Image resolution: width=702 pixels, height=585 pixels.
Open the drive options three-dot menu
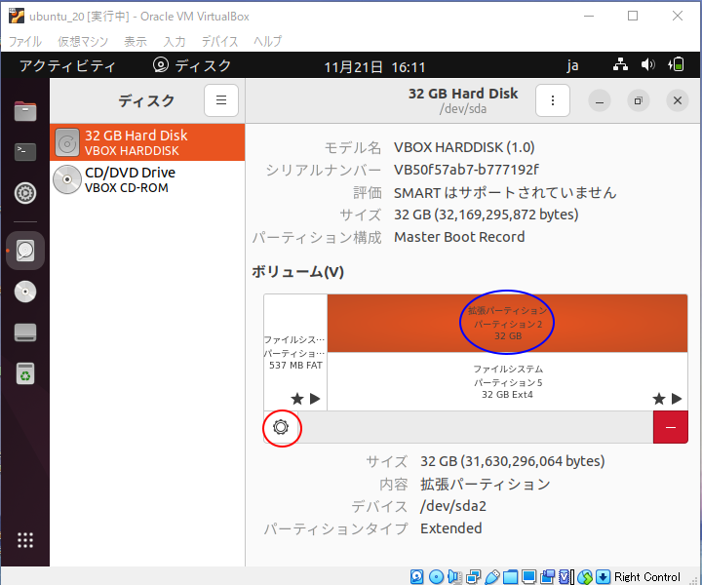point(553,100)
